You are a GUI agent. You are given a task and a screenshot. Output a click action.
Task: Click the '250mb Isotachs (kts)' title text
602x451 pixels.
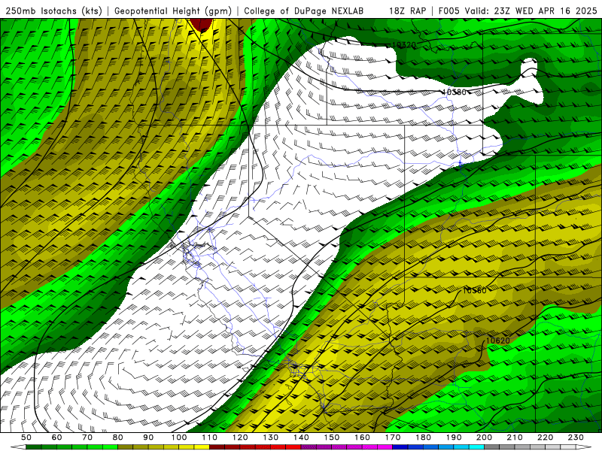point(54,11)
